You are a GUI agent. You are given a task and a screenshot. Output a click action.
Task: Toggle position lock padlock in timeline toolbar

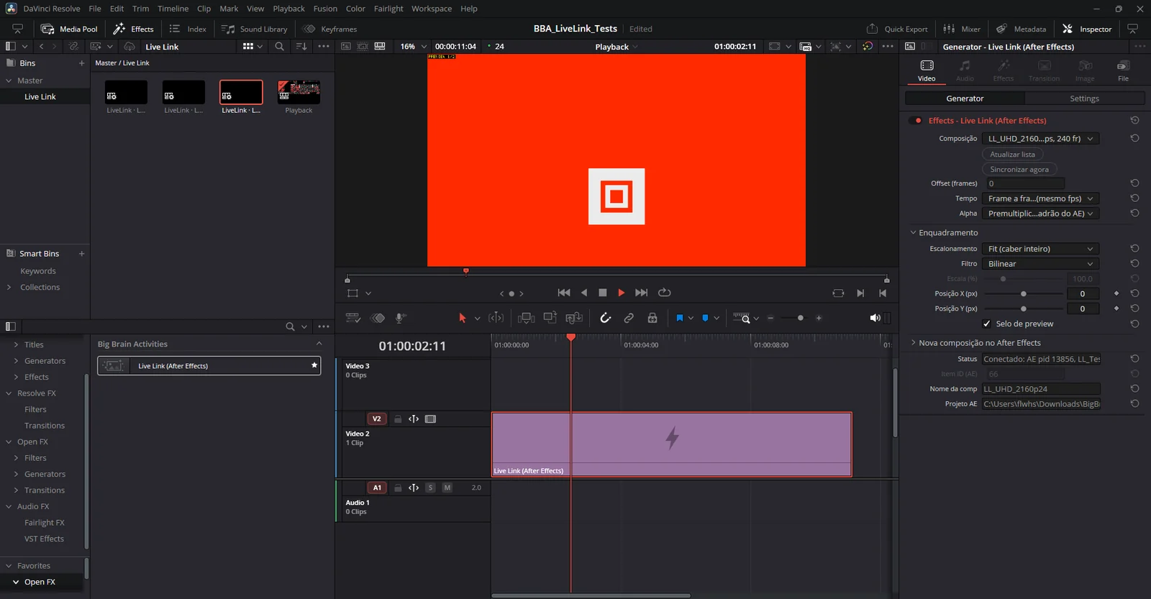click(652, 318)
